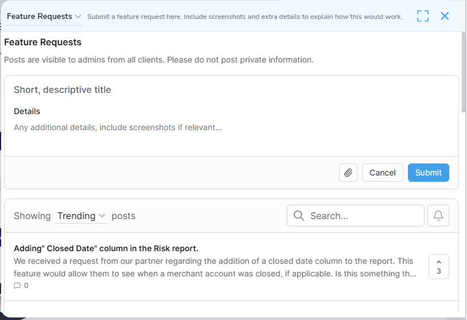Close the Feature Requests panel
Viewport: 467px width, 320px height.
[x=445, y=16]
